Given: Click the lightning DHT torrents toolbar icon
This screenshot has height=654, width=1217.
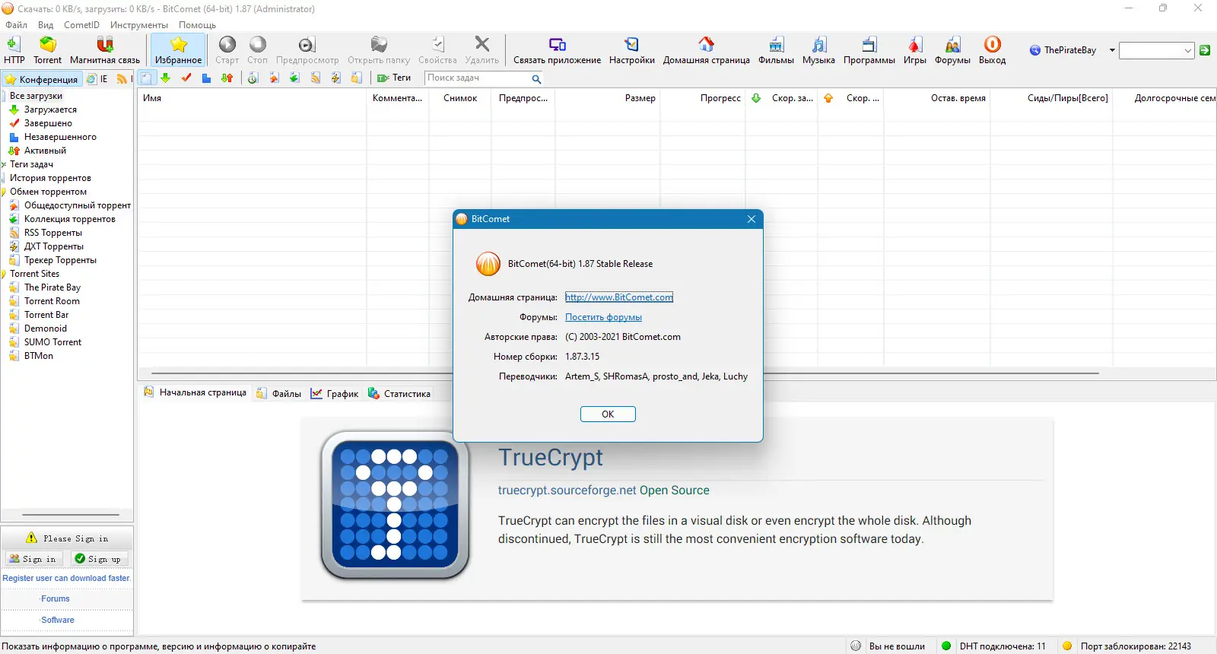Looking at the screenshot, I should pyautogui.click(x=335, y=78).
